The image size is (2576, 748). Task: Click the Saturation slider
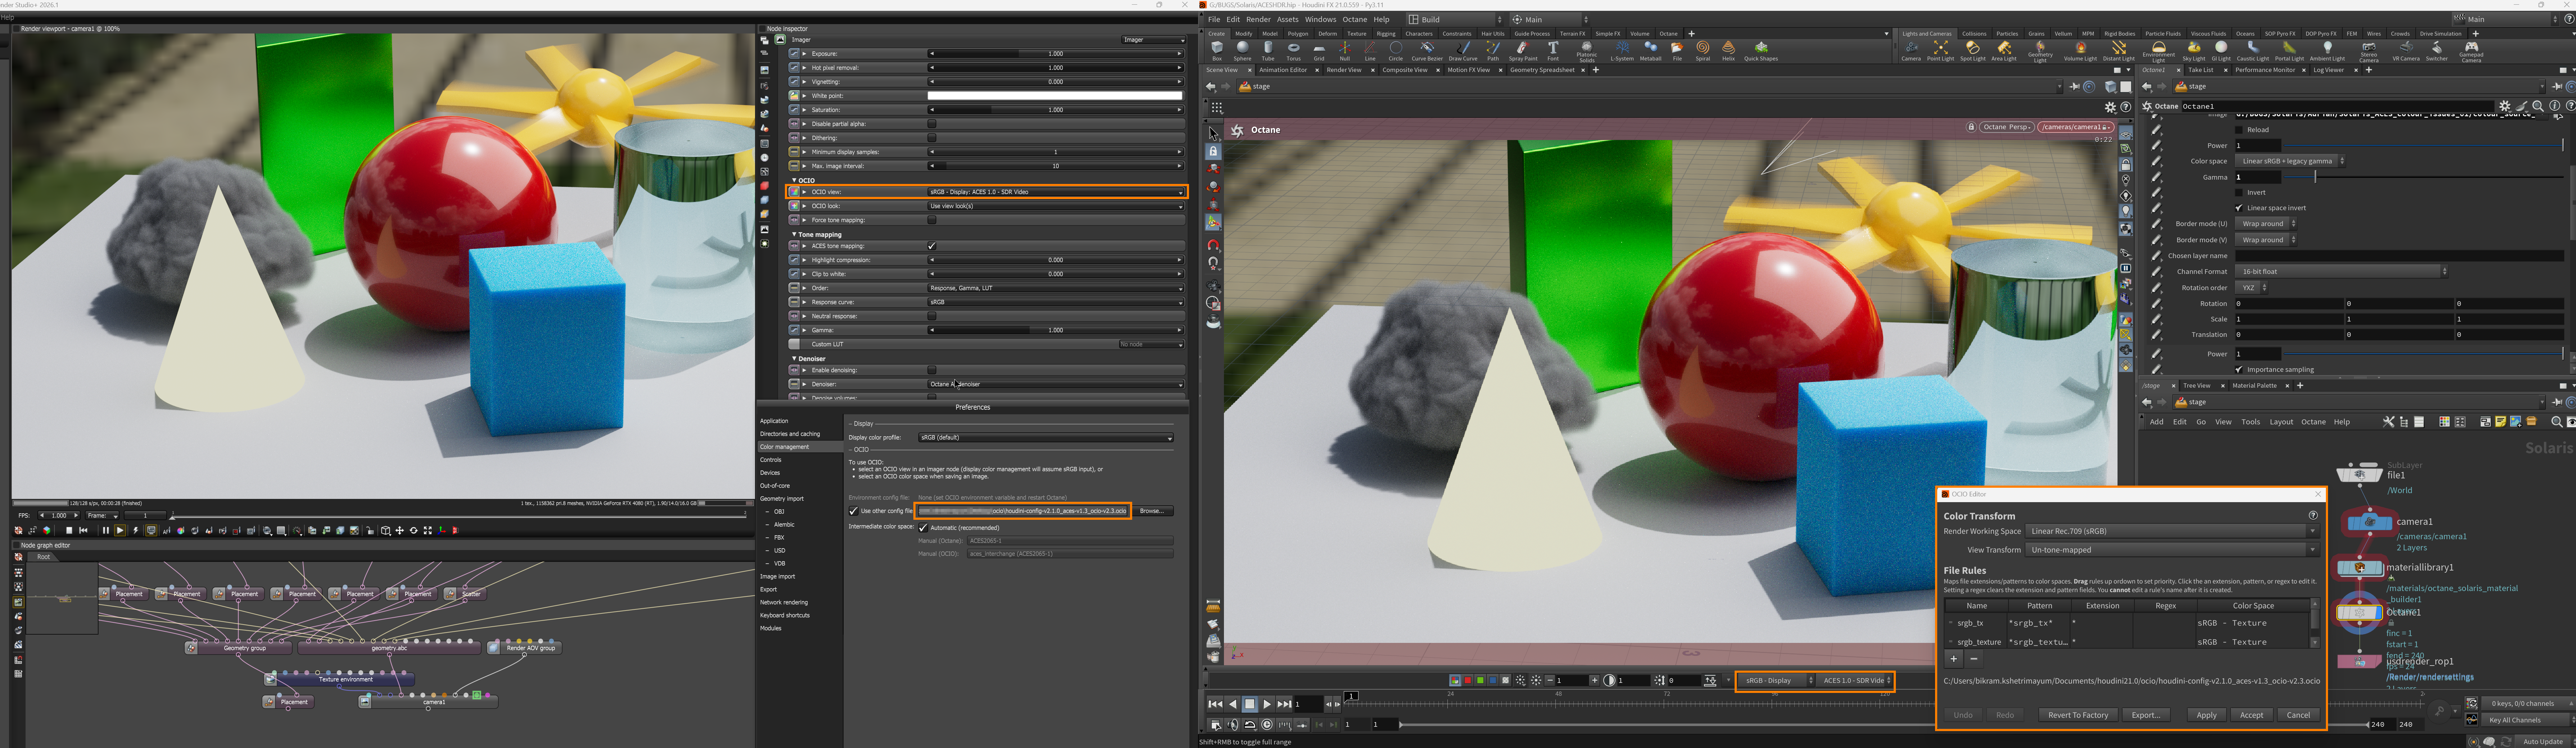click(1055, 110)
